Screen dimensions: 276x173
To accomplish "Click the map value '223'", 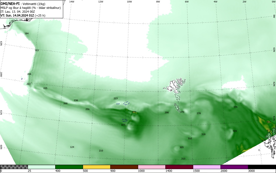I will tap(116, 98).
